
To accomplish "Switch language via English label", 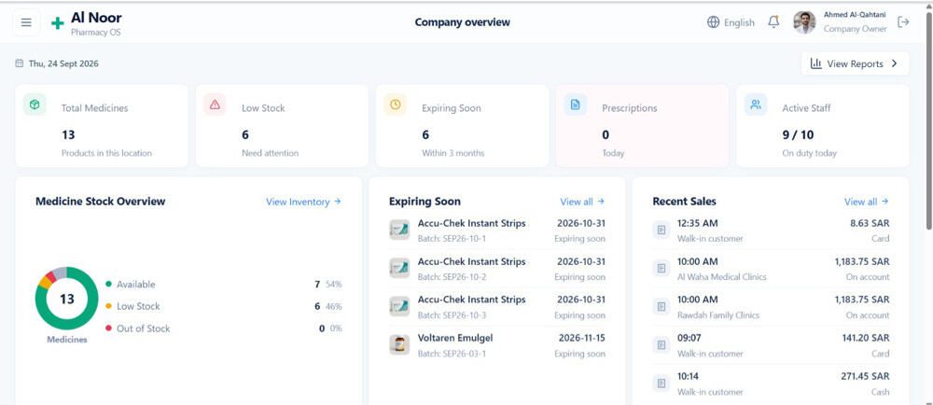I will (739, 22).
